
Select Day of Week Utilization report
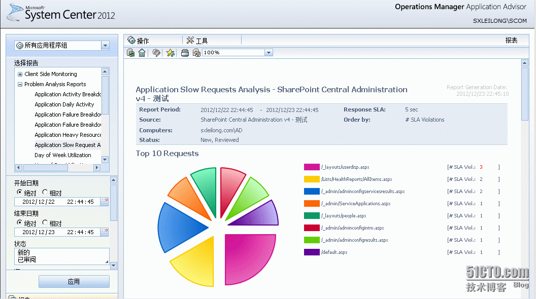(63, 155)
